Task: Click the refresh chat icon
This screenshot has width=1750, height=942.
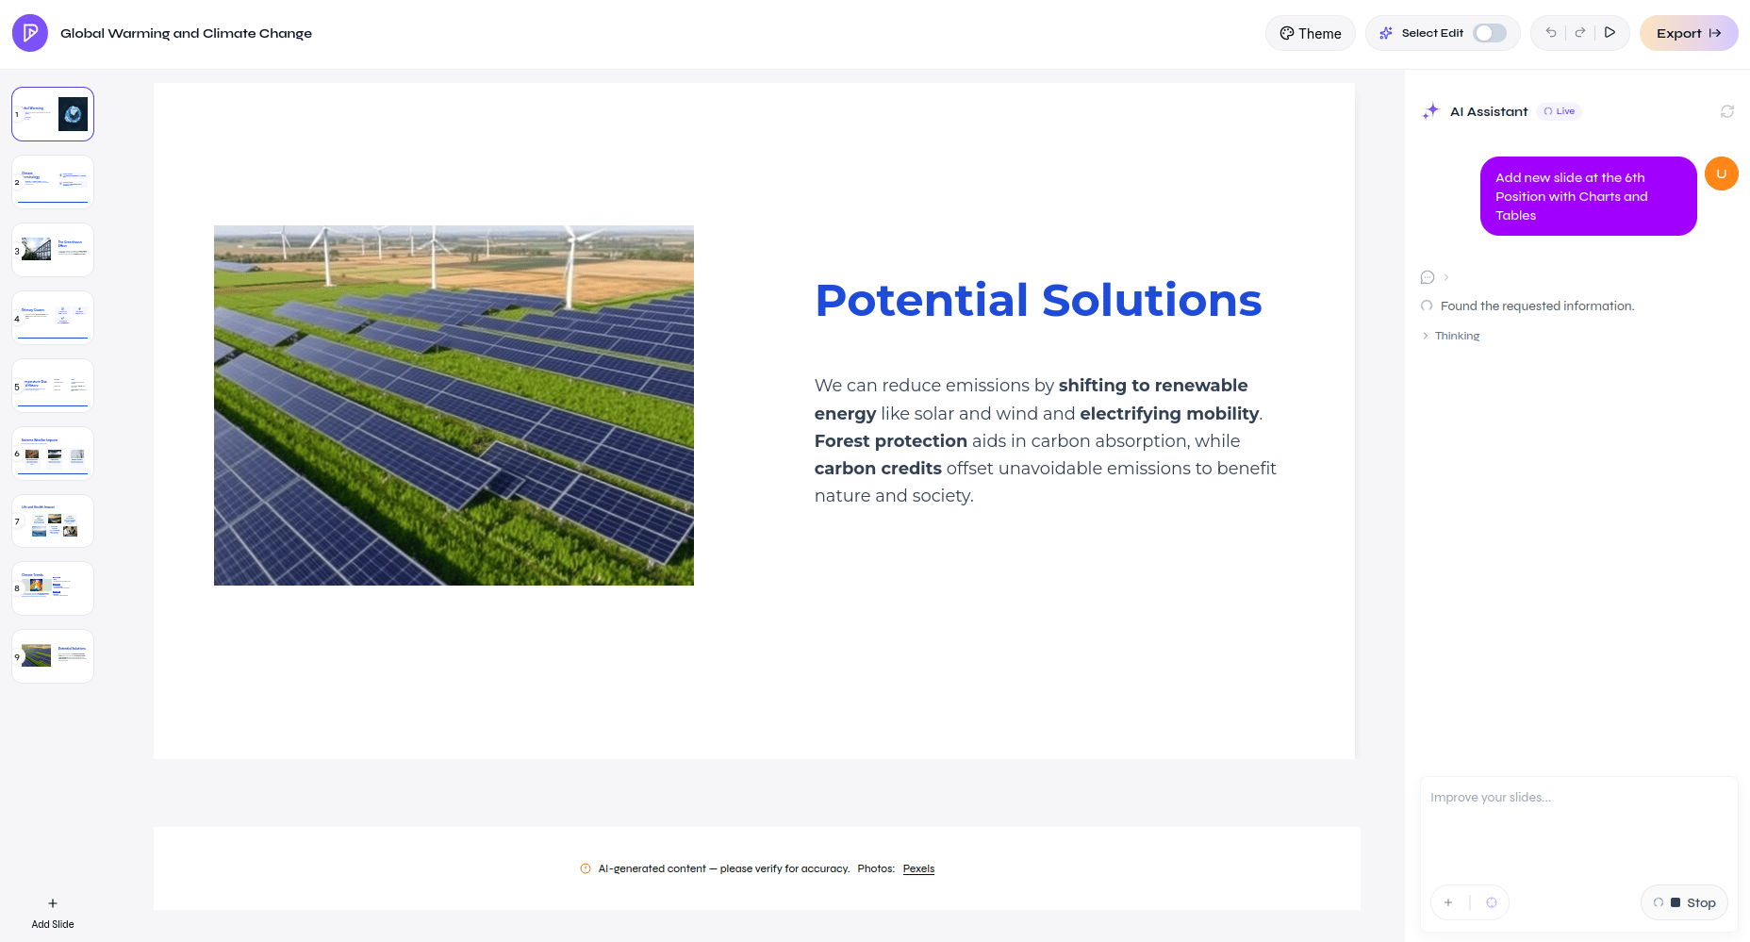Action: click(x=1727, y=111)
